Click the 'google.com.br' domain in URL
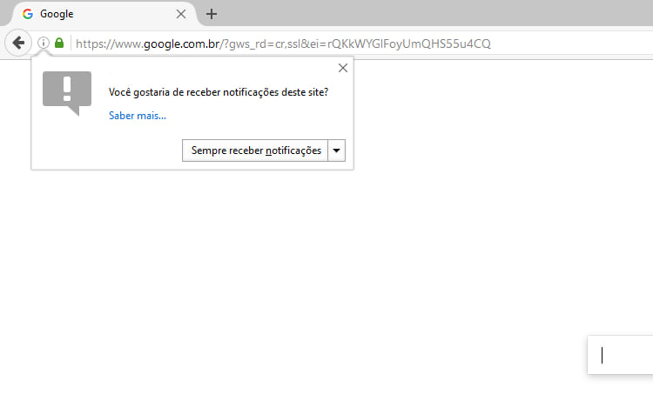Screen dimensions: 653x408 coord(182,43)
